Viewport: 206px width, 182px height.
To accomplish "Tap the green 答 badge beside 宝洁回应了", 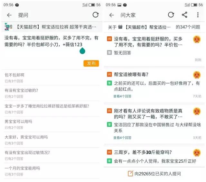I will point(109,124).
